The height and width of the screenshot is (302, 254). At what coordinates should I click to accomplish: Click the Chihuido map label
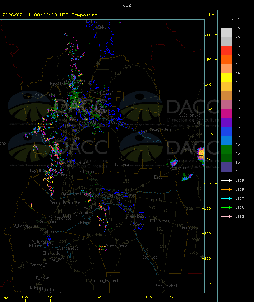tap(51, 253)
